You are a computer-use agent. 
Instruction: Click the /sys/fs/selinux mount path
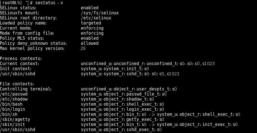pos(100,13)
